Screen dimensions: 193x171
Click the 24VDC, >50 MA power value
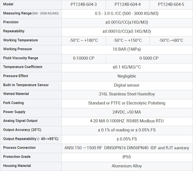point(127,112)
